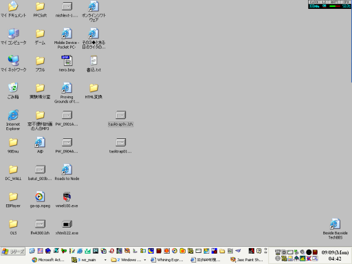
Task: Click the マイ ネットワーク icon
Action: (13, 64)
